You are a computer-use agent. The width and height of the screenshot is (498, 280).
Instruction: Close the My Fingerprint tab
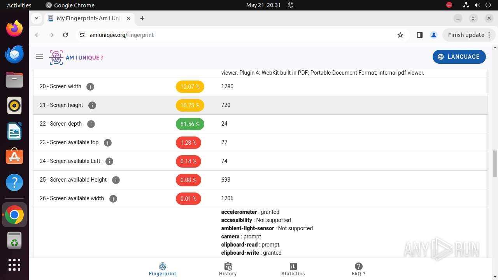(x=128, y=18)
